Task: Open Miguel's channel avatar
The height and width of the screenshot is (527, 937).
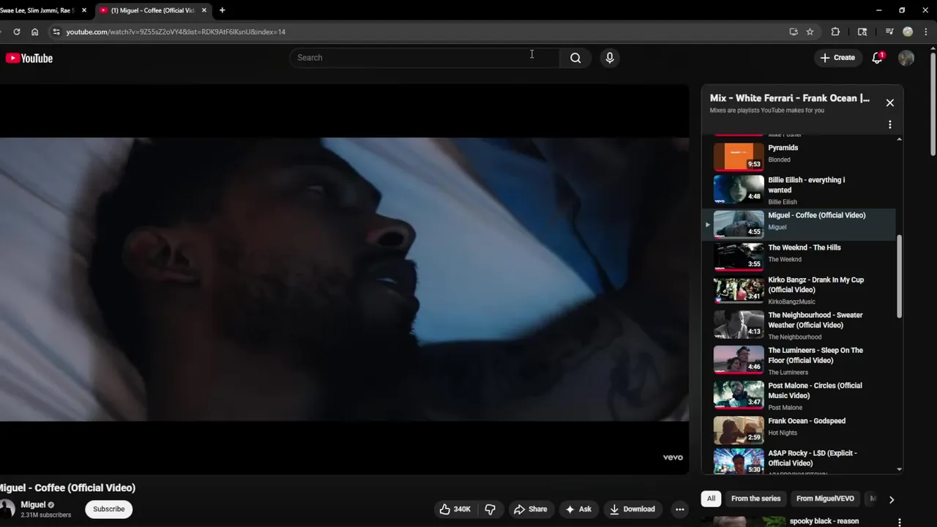Action: click(7, 509)
